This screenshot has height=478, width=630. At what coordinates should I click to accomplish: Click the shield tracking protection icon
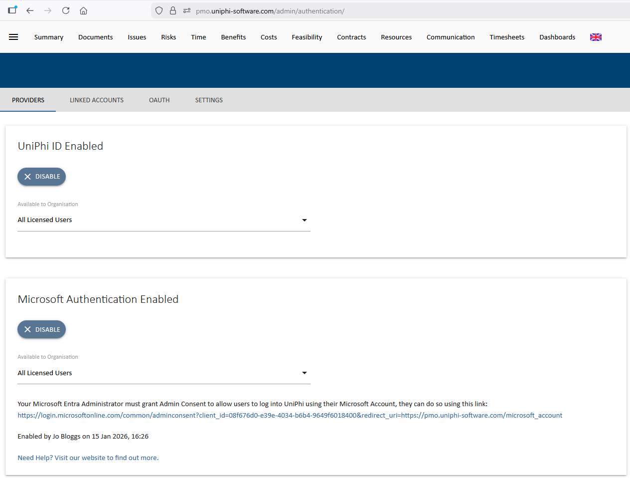click(x=159, y=10)
